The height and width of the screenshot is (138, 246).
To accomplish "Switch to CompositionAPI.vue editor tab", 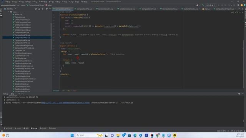I will tap(149, 9).
